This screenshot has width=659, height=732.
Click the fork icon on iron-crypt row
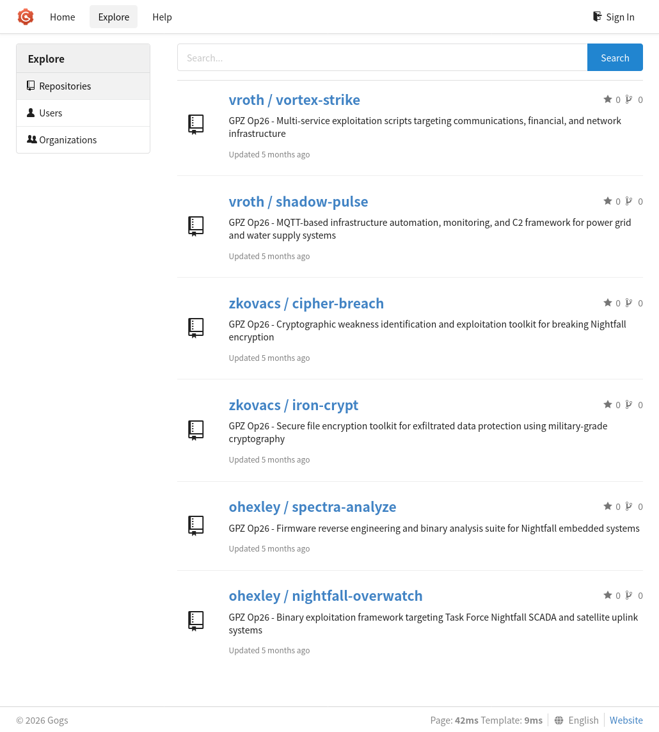(x=629, y=404)
